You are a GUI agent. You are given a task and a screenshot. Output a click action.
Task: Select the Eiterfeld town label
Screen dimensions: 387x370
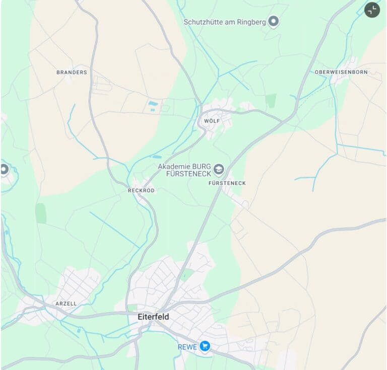click(153, 317)
